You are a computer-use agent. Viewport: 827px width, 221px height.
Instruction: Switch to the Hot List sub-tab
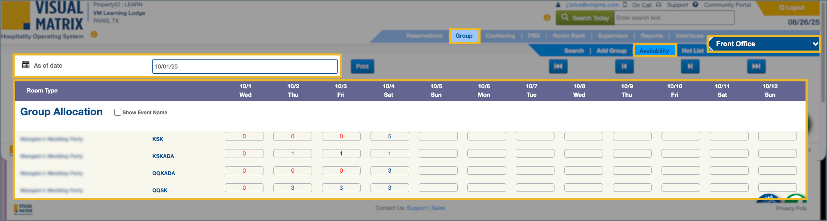[692, 51]
